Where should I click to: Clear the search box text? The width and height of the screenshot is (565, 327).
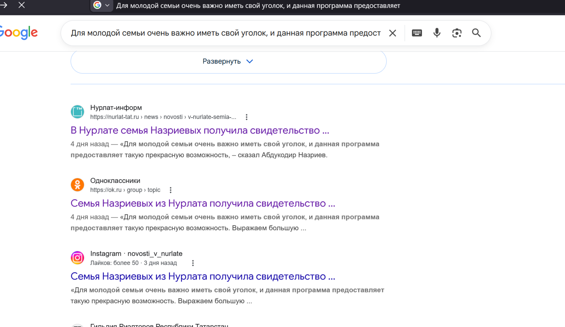pyautogui.click(x=393, y=33)
